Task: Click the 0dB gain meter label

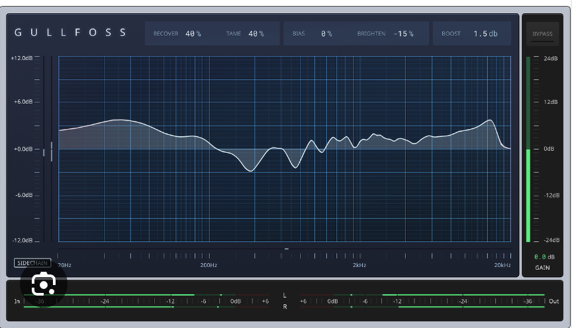Action: point(549,149)
